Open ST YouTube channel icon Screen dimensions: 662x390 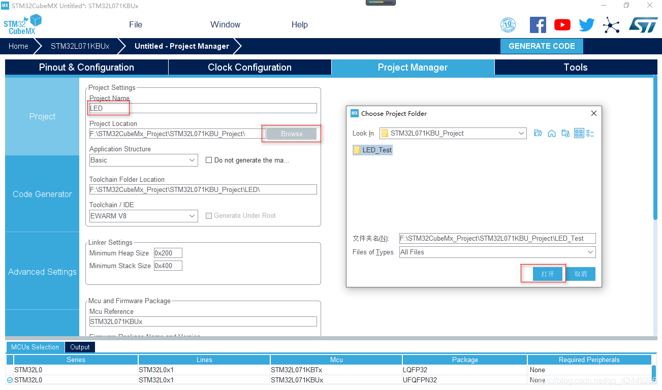click(562, 24)
